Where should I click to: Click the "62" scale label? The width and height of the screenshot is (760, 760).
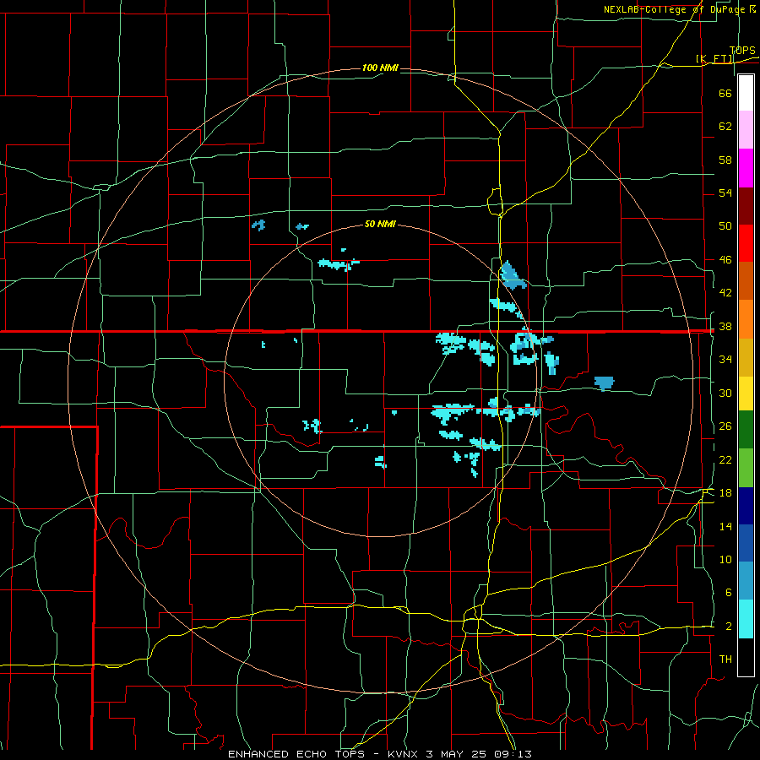click(x=725, y=126)
